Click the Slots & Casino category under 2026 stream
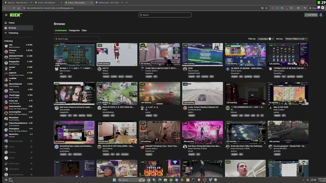The width and height of the screenshot is (326, 183). pyautogui.click(x=194, y=71)
